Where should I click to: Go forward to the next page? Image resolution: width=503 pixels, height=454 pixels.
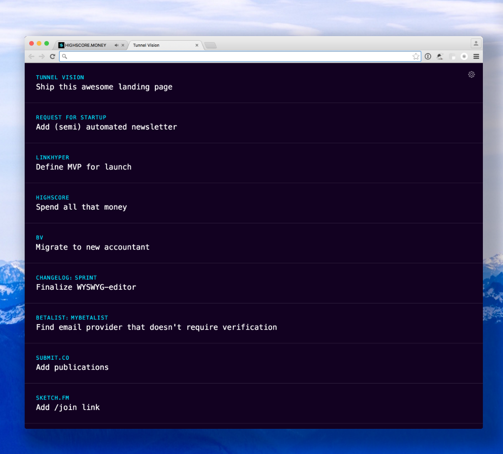(x=42, y=56)
